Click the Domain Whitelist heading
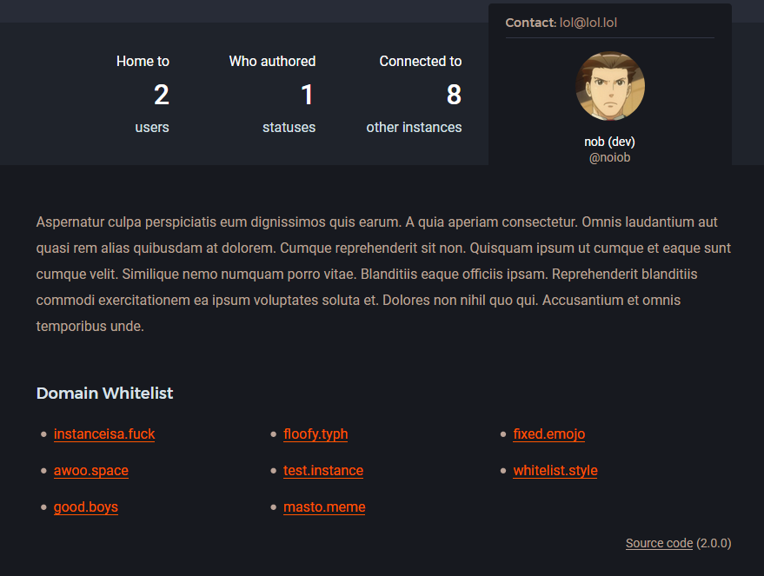 (104, 394)
